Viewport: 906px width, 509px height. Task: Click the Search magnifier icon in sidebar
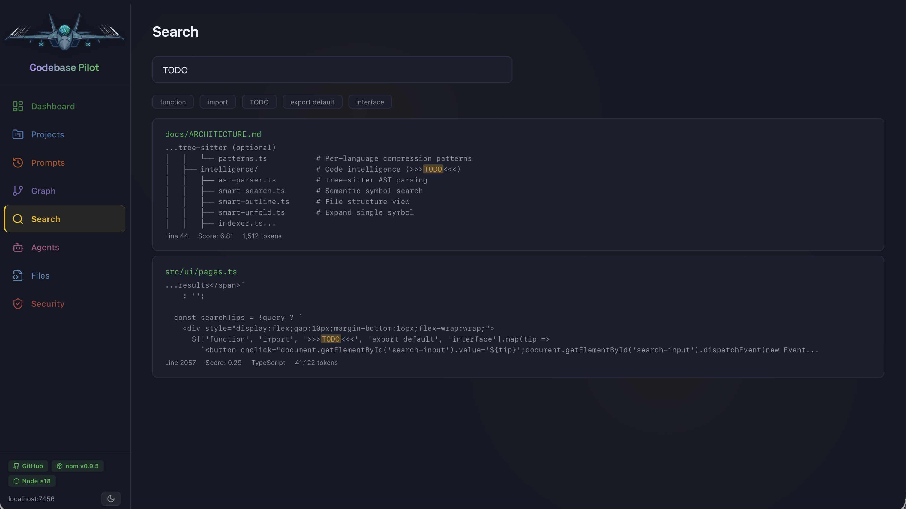[18, 219]
